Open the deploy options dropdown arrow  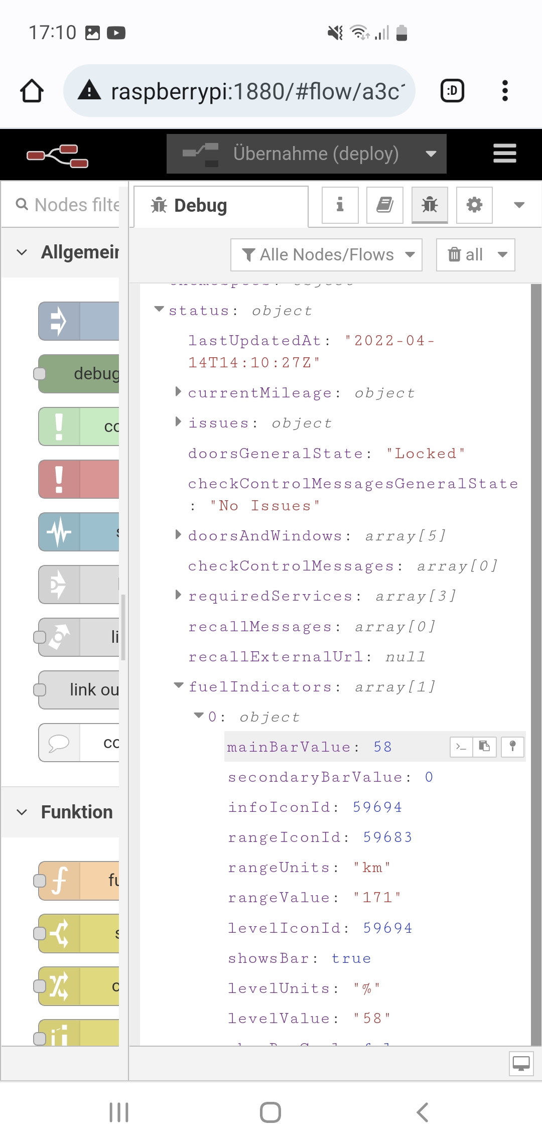tap(431, 154)
